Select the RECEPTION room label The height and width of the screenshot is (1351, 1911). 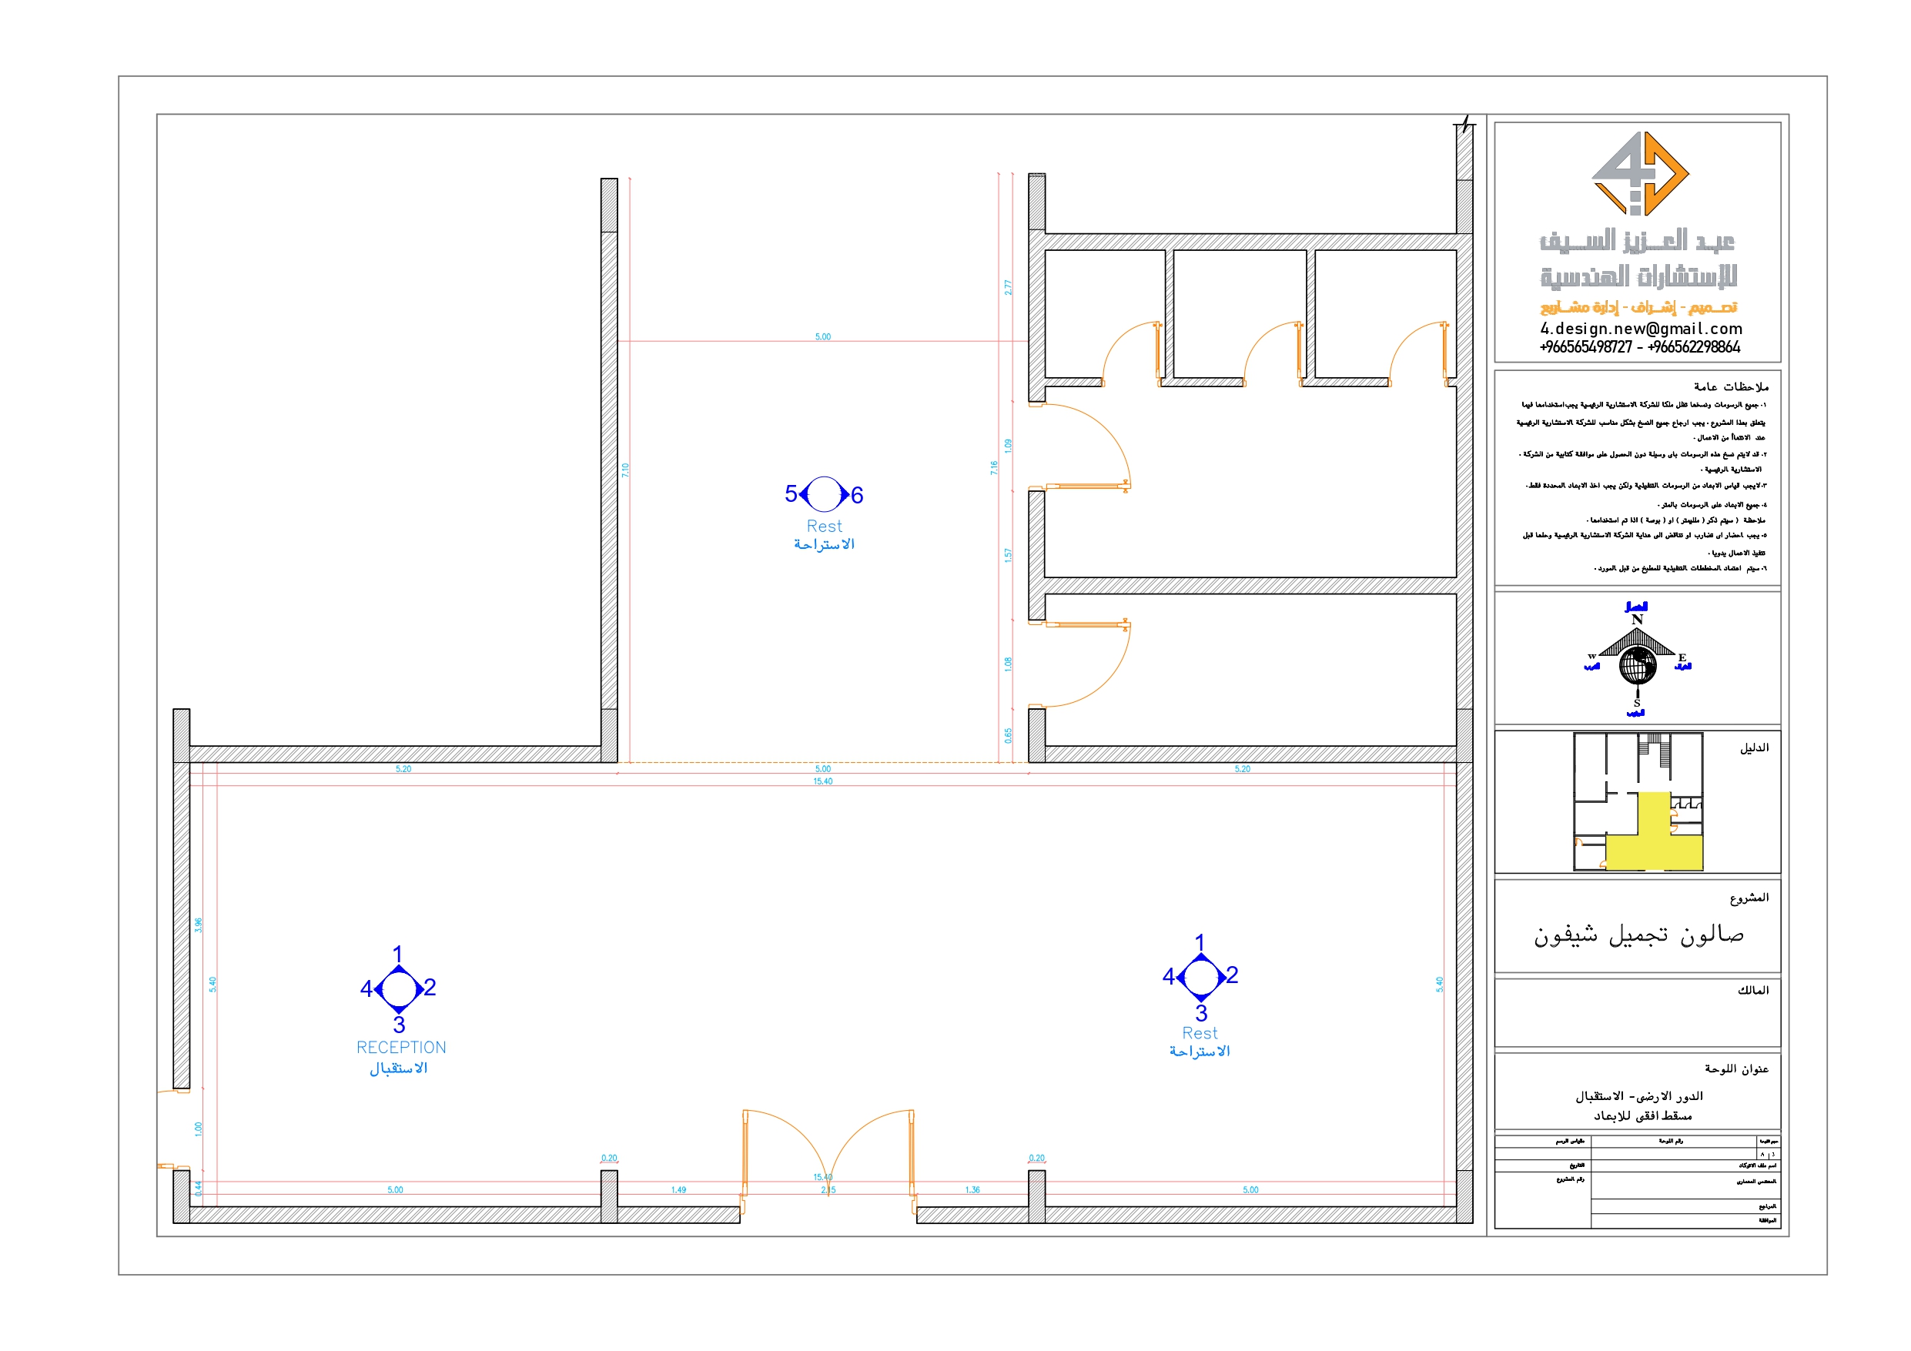[x=401, y=1047]
